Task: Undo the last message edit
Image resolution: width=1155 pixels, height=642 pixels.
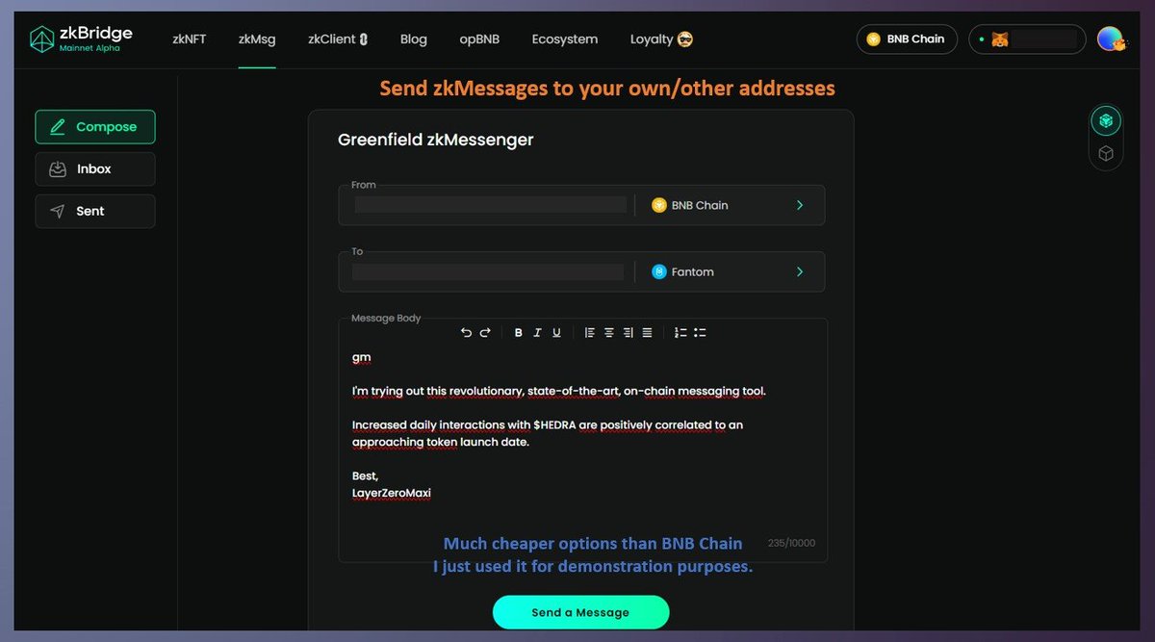Action: (x=466, y=332)
